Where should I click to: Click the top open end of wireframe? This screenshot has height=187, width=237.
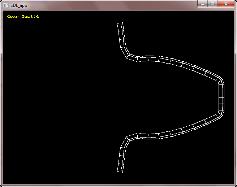[x=120, y=24]
